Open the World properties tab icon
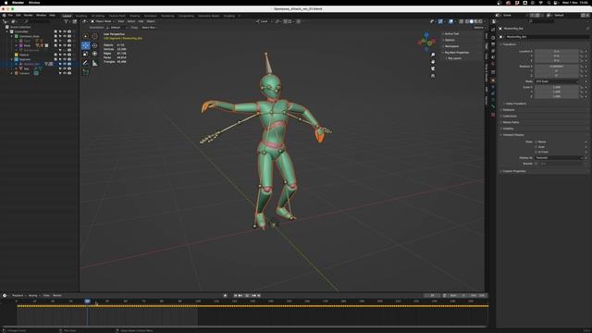The height and width of the screenshot is (333, 592). tap(493, 64)
